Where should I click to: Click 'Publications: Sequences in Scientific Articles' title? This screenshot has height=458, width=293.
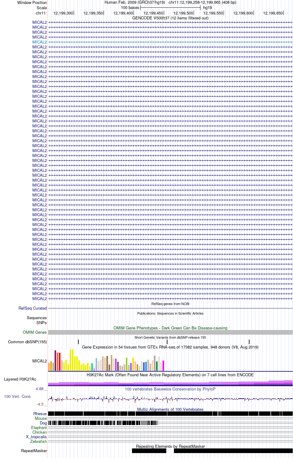170,314
